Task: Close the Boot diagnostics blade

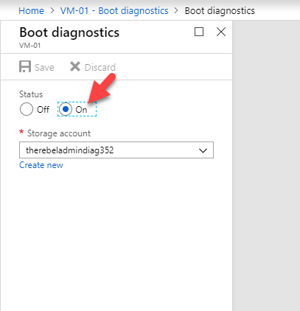Action: click(221, 32)
